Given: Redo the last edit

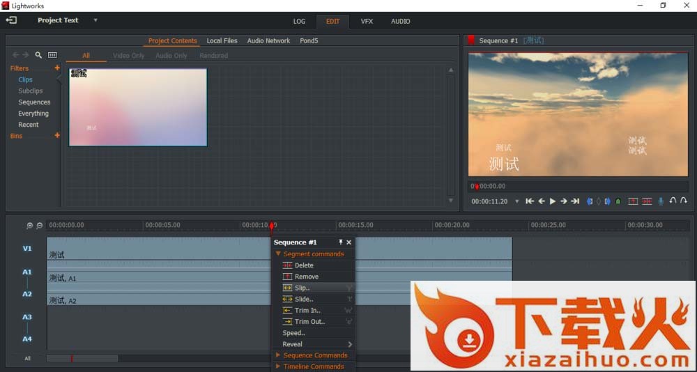Looking at the screenshot, I should click(684, 201).
